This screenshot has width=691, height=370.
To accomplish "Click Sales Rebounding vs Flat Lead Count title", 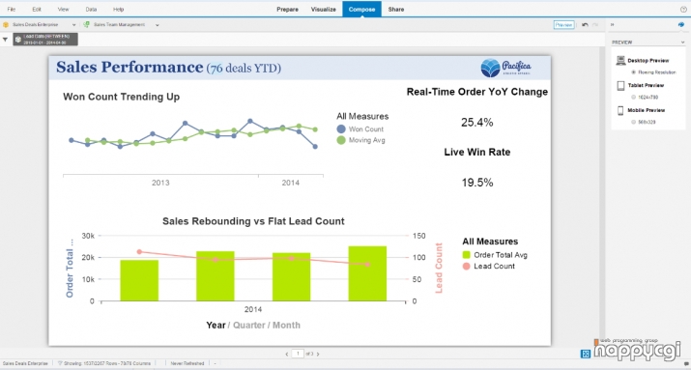I will 253,221.
